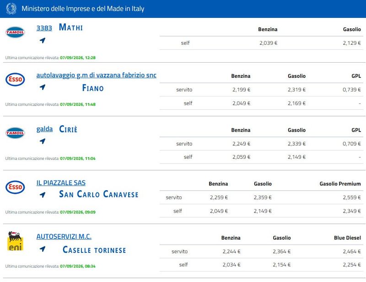Click the Esso logo of IL PIAZZALE SAS
The width and height of the screenshot is (366, 282).
[15, 187]
